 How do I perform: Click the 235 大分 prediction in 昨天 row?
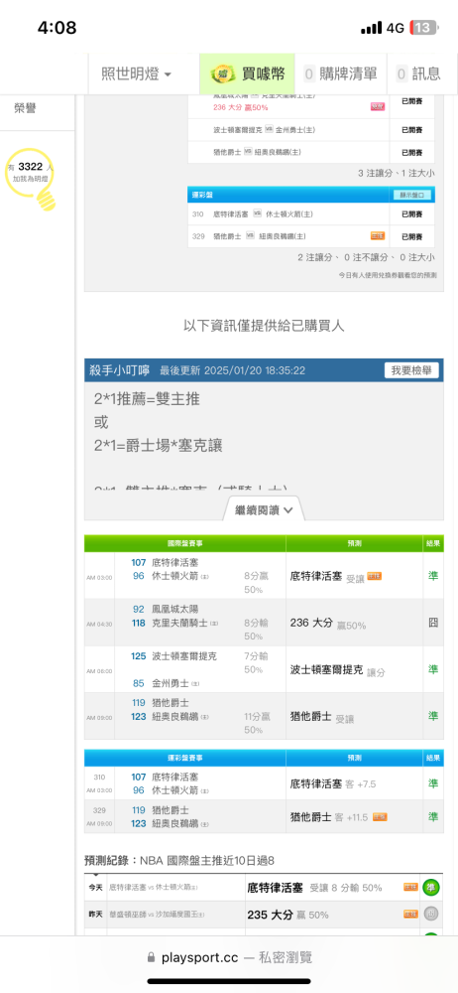point(287,915)
